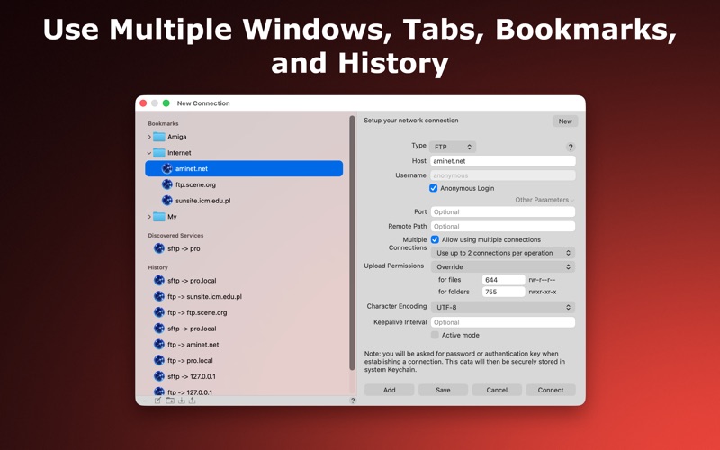Viewport: 720px width, 450px height.
Task: Click globe icon of sftp -> 127.0.0.1 history
Action: click(159, 376)
